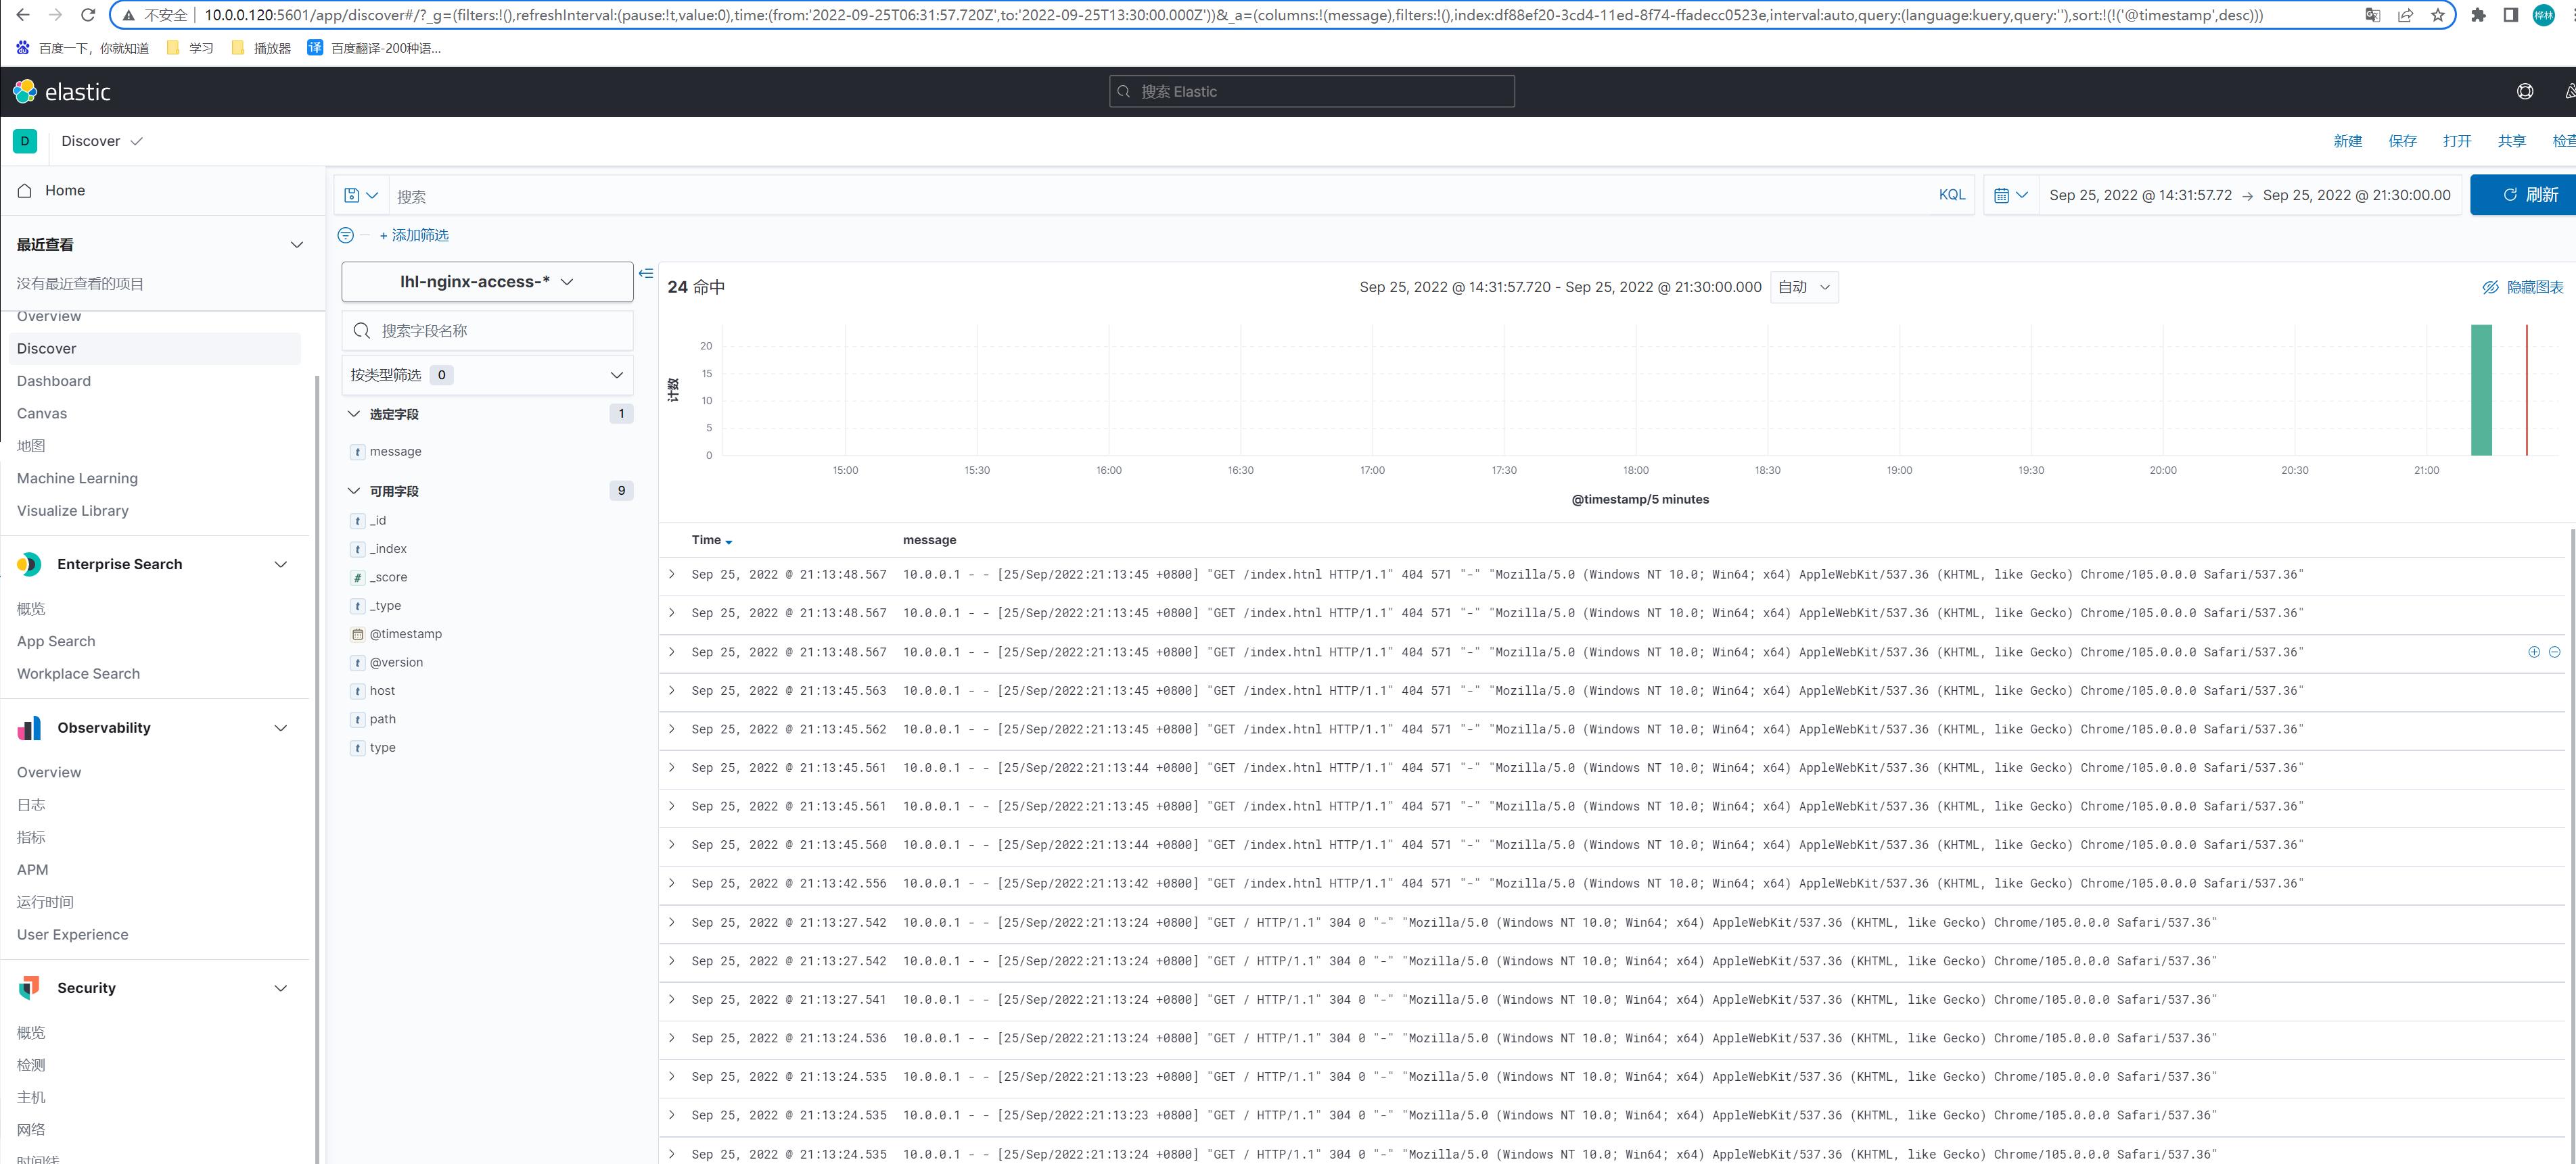Click the 刷新 refresh button
Image resolution: width=2576 pixels, height=1164 pixels.
pyautogui.click(x=2523, y=195)
